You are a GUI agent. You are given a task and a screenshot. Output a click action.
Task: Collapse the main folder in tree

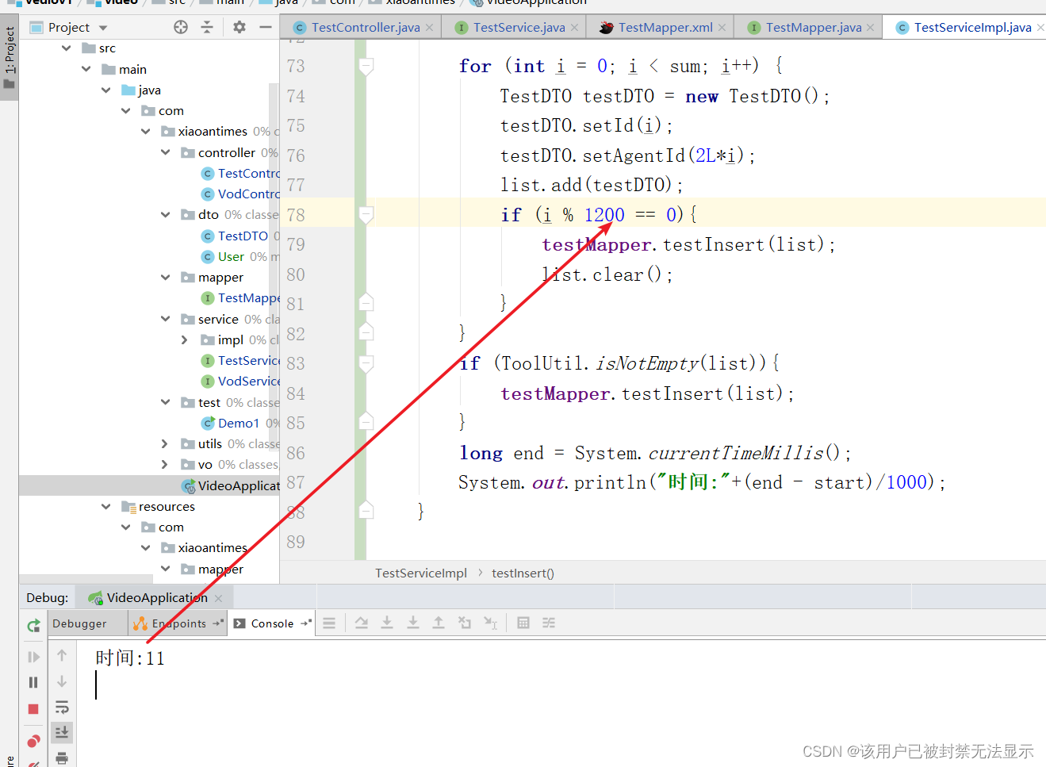click(x=86, y=69)
